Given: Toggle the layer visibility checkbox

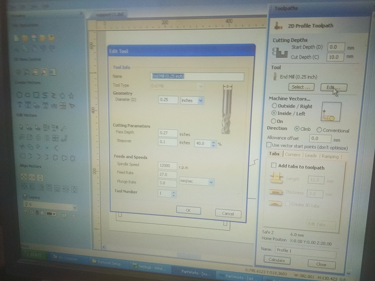Looking at the screenshot, I should 31,212.
